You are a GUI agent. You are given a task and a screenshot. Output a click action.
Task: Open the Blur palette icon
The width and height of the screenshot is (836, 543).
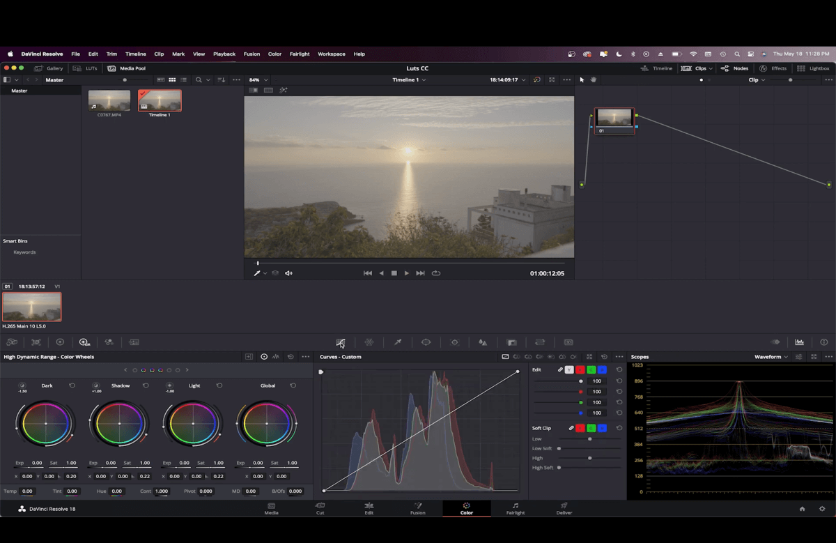click(x=483, y=342)
